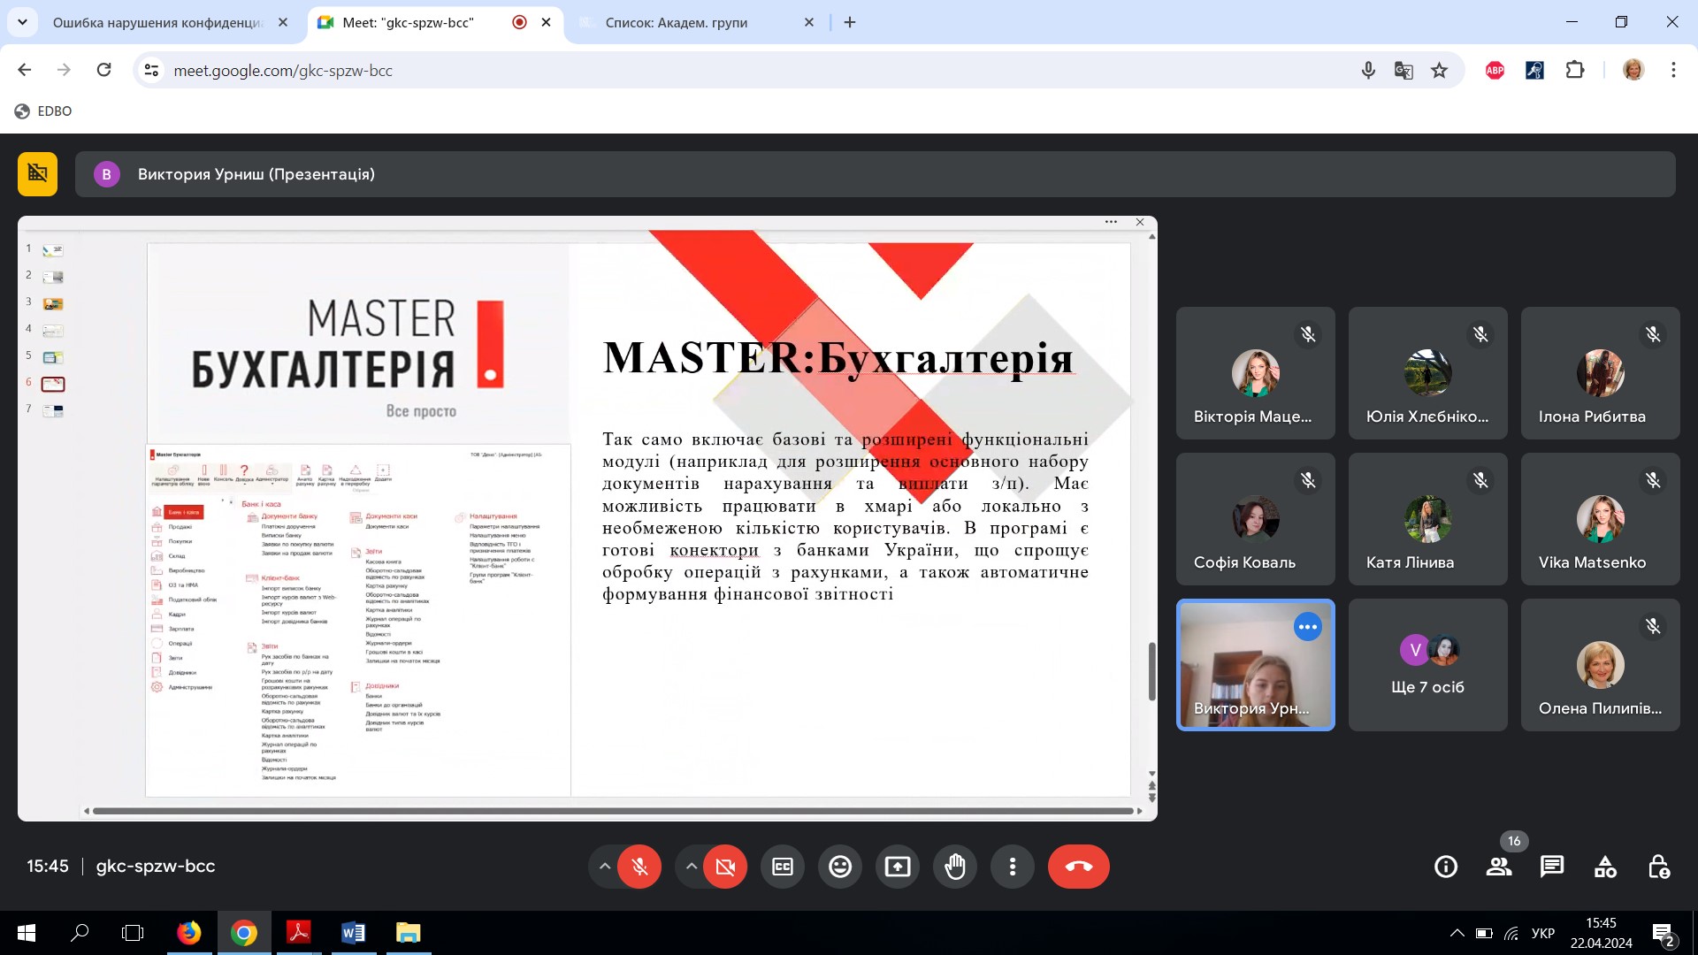Viewport: 1698px width, 955px height.
Task: Select Vika Matsenko participant tile
Action: [x=1600, y=519]
